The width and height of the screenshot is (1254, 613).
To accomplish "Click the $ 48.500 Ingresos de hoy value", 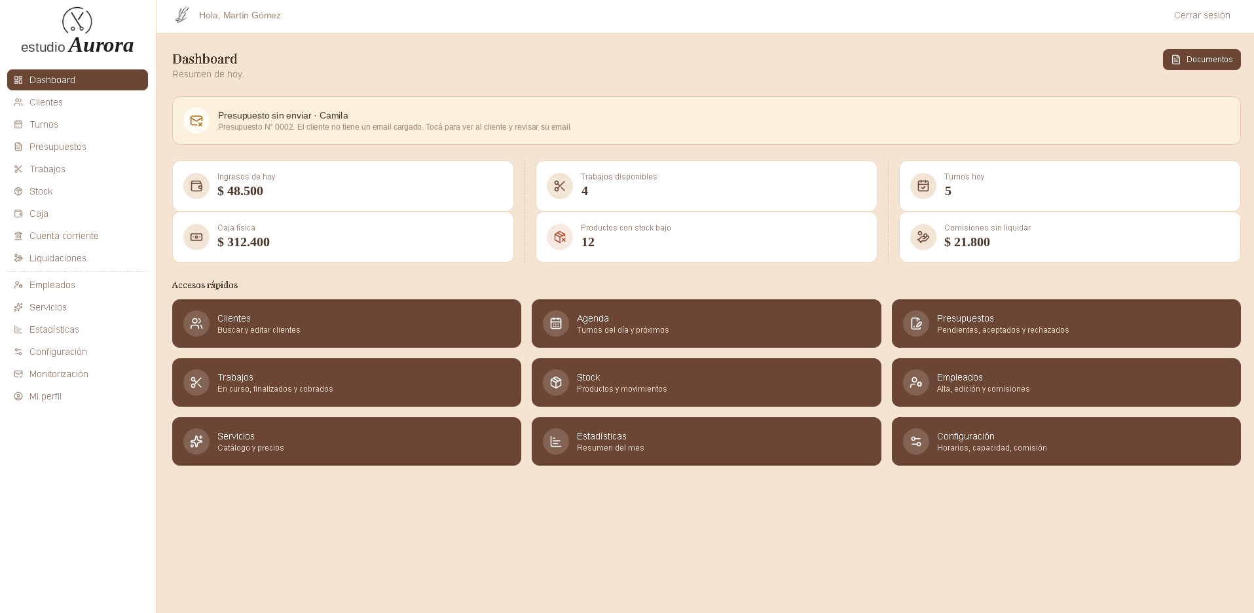I will pyautogui.click(x=240, y=191).
